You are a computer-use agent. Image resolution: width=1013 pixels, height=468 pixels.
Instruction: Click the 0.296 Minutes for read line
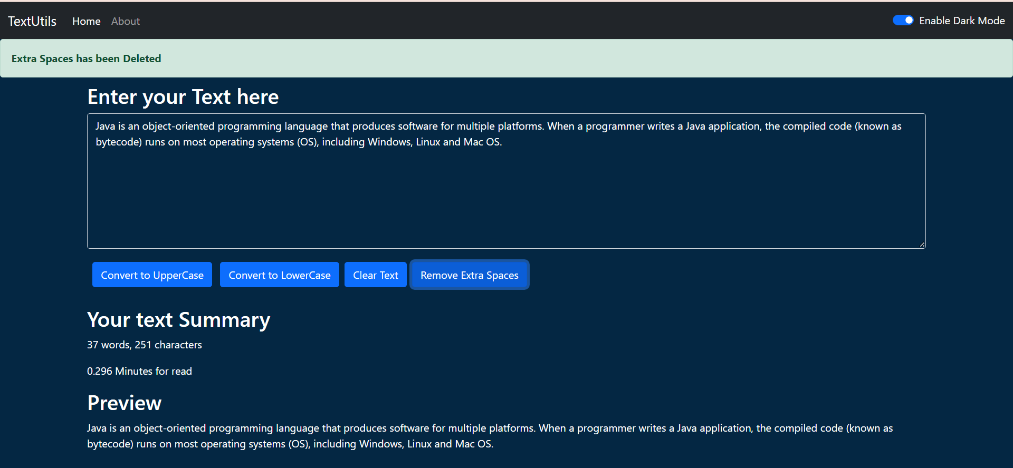[x=139, y=371]
